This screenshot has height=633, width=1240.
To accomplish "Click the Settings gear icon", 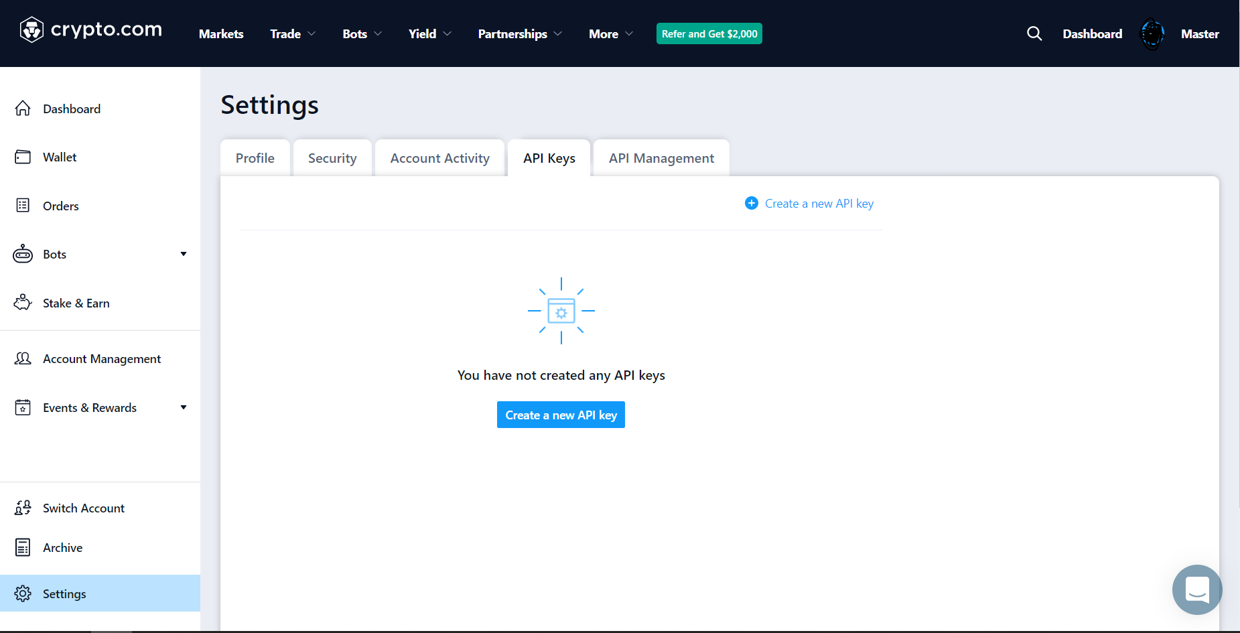I will (x=23, y=593).
